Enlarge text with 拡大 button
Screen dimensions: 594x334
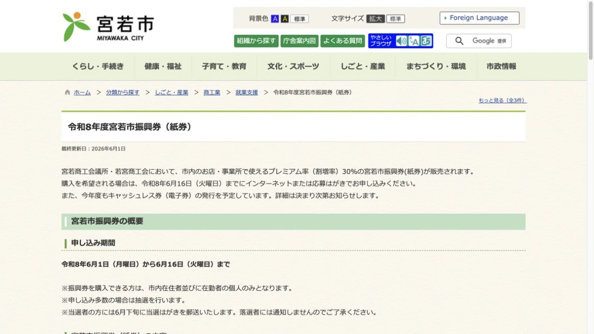coord(376,19)
